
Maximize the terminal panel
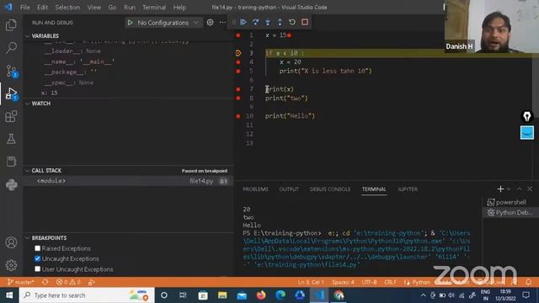(x=520, y=189)
